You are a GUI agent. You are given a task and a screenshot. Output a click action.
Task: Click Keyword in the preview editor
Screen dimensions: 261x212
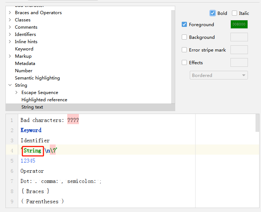point(31,130)
